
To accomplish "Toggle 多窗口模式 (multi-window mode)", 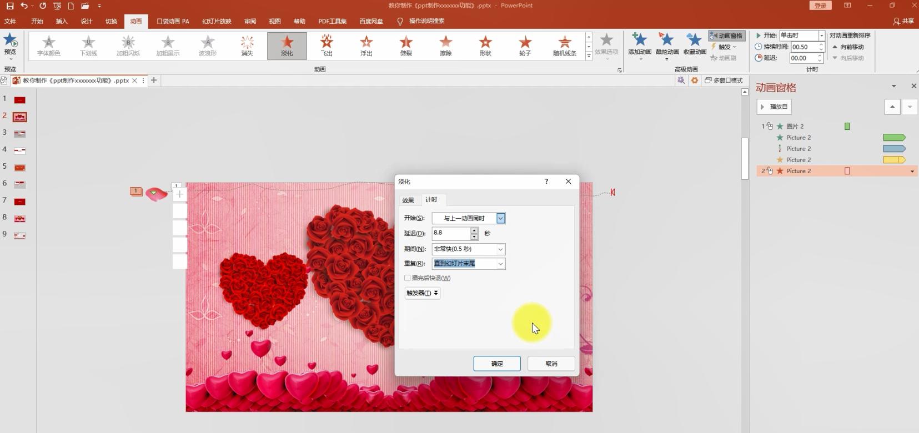I will [724, 80].
